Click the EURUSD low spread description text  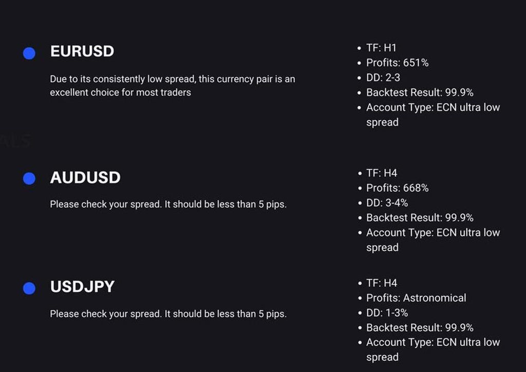[172, 86]
